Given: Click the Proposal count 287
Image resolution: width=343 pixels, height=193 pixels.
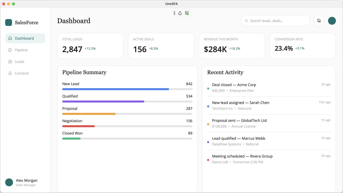Looking at the screenshot, I should [189, 109].
